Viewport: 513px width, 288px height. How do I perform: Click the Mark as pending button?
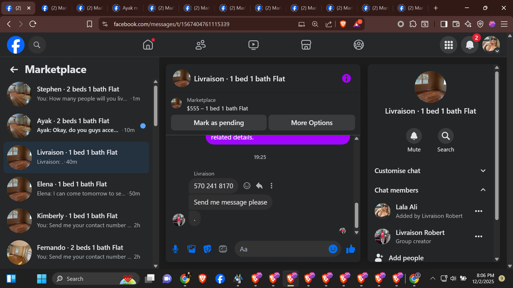point(219,123)
